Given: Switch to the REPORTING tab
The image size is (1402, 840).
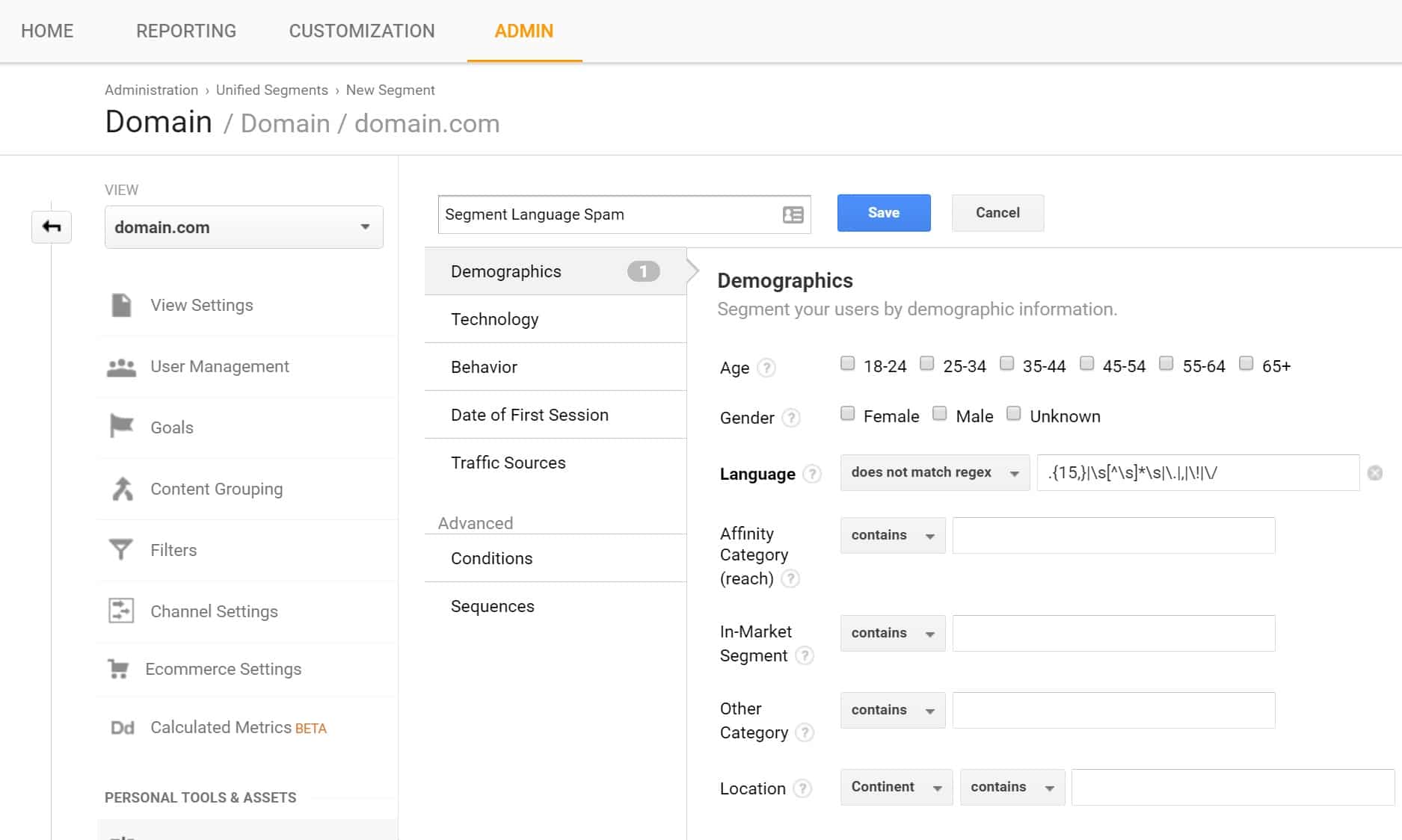Looking at the screenshot, I should click(185, 31).
